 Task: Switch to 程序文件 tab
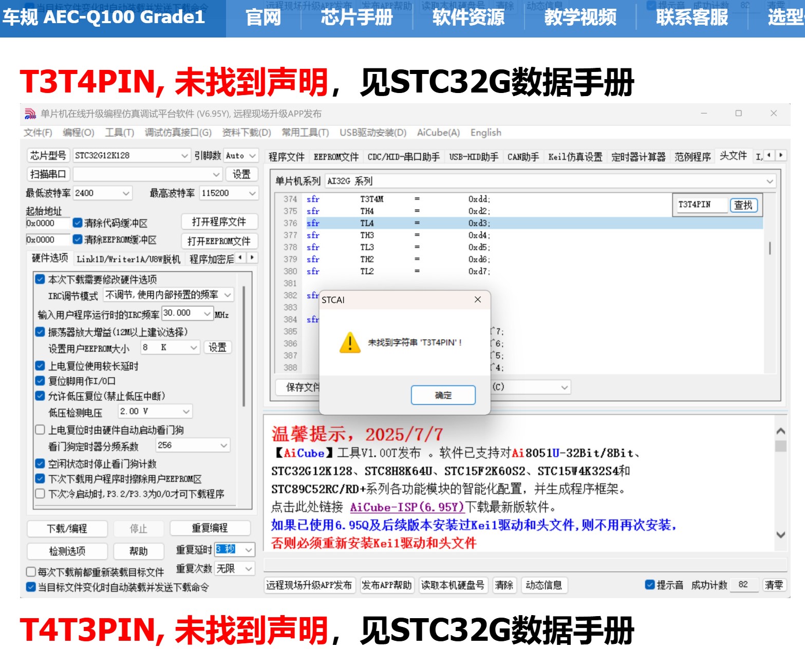(x=287, y=157)
